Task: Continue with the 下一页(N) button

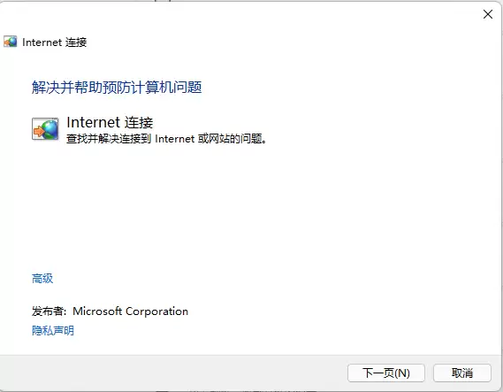Action: (x=386, y=373)
